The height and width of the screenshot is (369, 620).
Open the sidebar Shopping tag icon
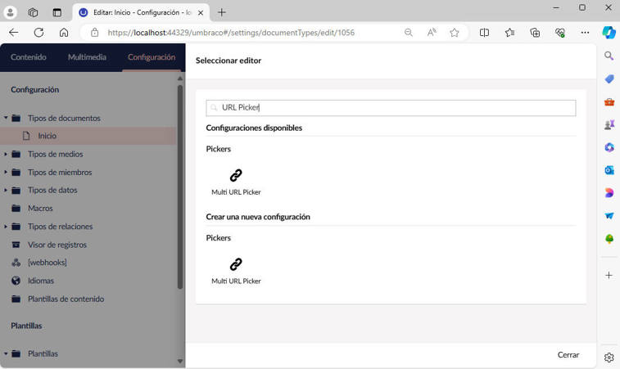609,79
